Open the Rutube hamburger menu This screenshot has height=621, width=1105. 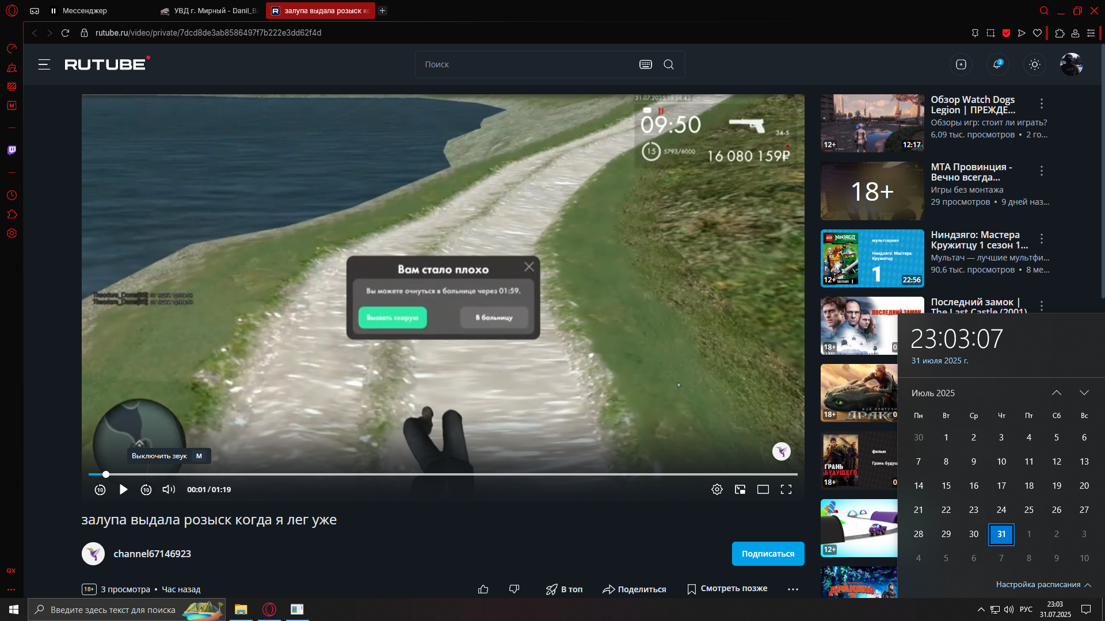[x=44, y=64]
